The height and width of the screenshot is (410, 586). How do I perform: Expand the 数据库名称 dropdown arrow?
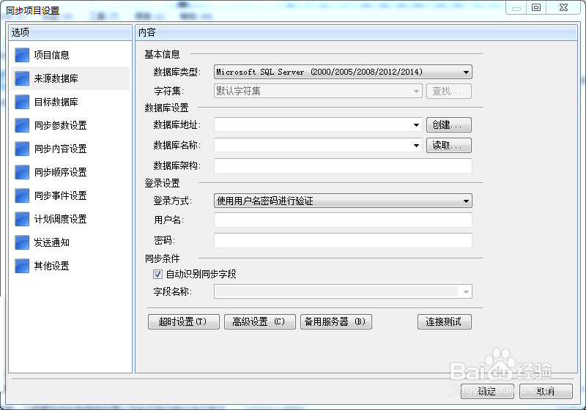(x=416, y=145)
